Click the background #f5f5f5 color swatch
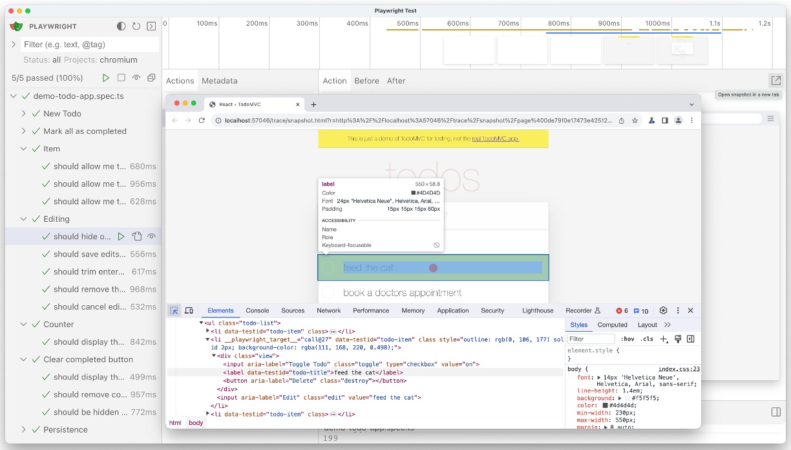The width and height of the screenshot is (791, 450). coord(627,398)
